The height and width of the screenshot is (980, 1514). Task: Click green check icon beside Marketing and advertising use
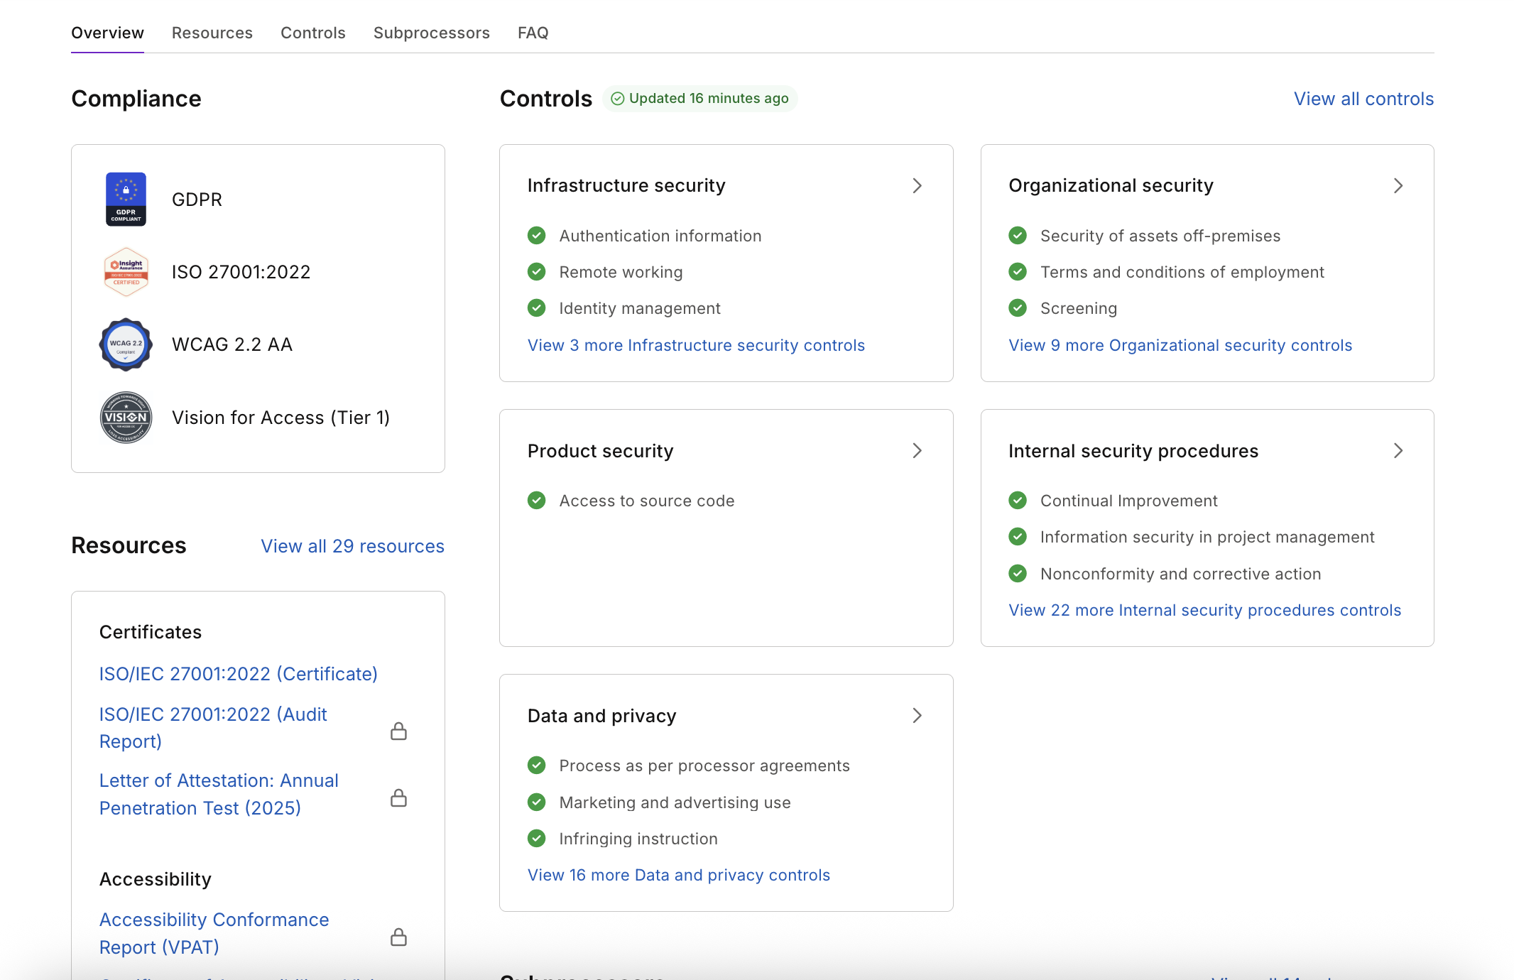click(x=537, y=802)
